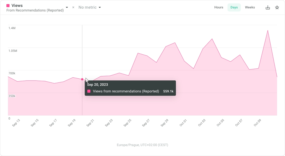
Task: Click the pink Views color swatch
Action: point(8,6)
